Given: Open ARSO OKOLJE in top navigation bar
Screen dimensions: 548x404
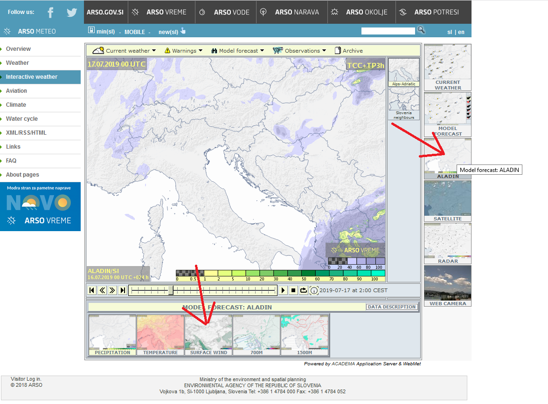Looking at the screenshot, I should point(362,12).
